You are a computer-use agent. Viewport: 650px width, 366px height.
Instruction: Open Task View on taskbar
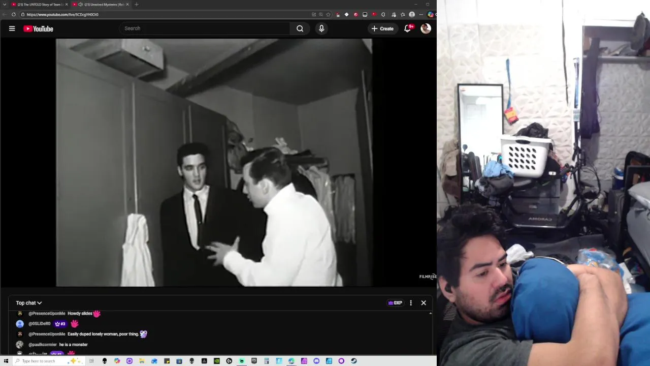tap(91, 361)
